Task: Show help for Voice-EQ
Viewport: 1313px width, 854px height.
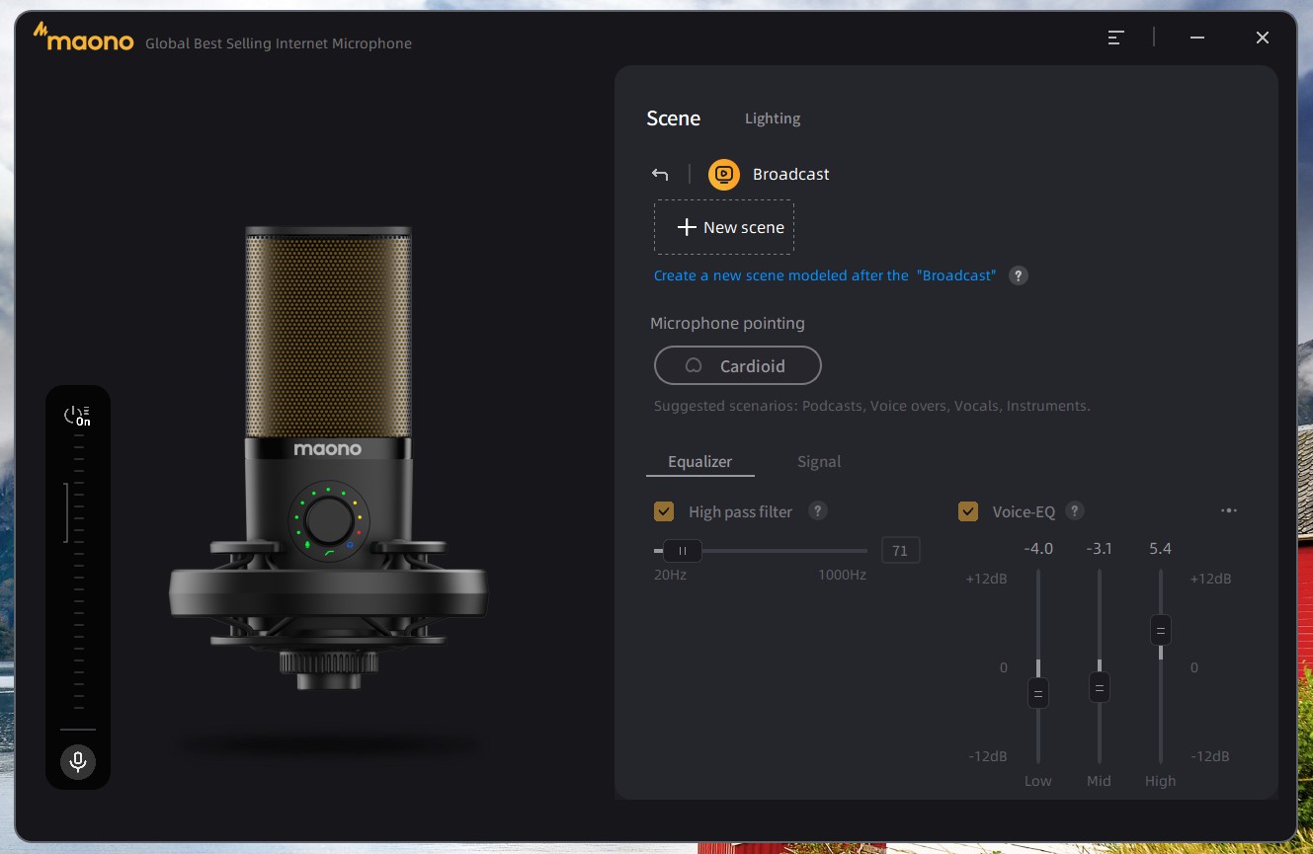Action: tap(1076, 510)
